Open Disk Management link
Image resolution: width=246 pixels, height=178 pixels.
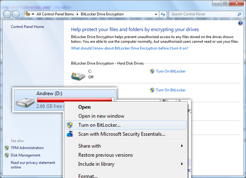[x=25, y=155]
